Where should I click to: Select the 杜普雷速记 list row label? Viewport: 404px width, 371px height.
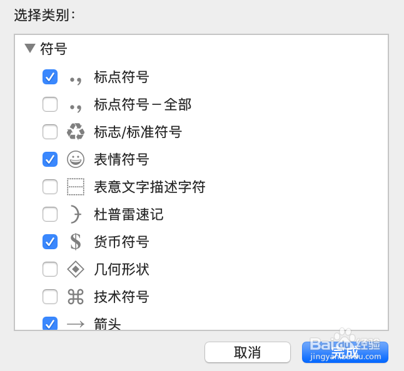128,214
